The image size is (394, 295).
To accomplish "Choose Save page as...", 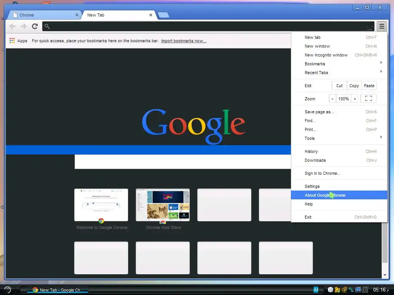I will (x=339, y=112).
